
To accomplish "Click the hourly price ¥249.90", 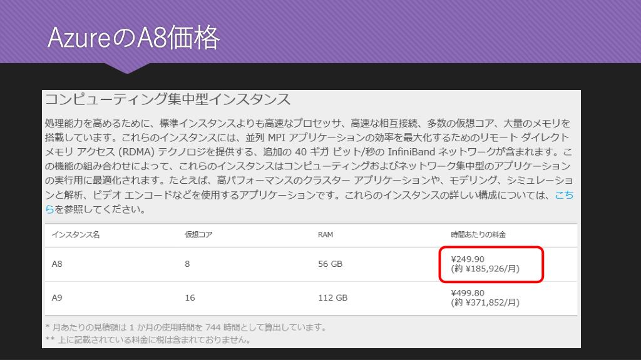I will (468, 259).
